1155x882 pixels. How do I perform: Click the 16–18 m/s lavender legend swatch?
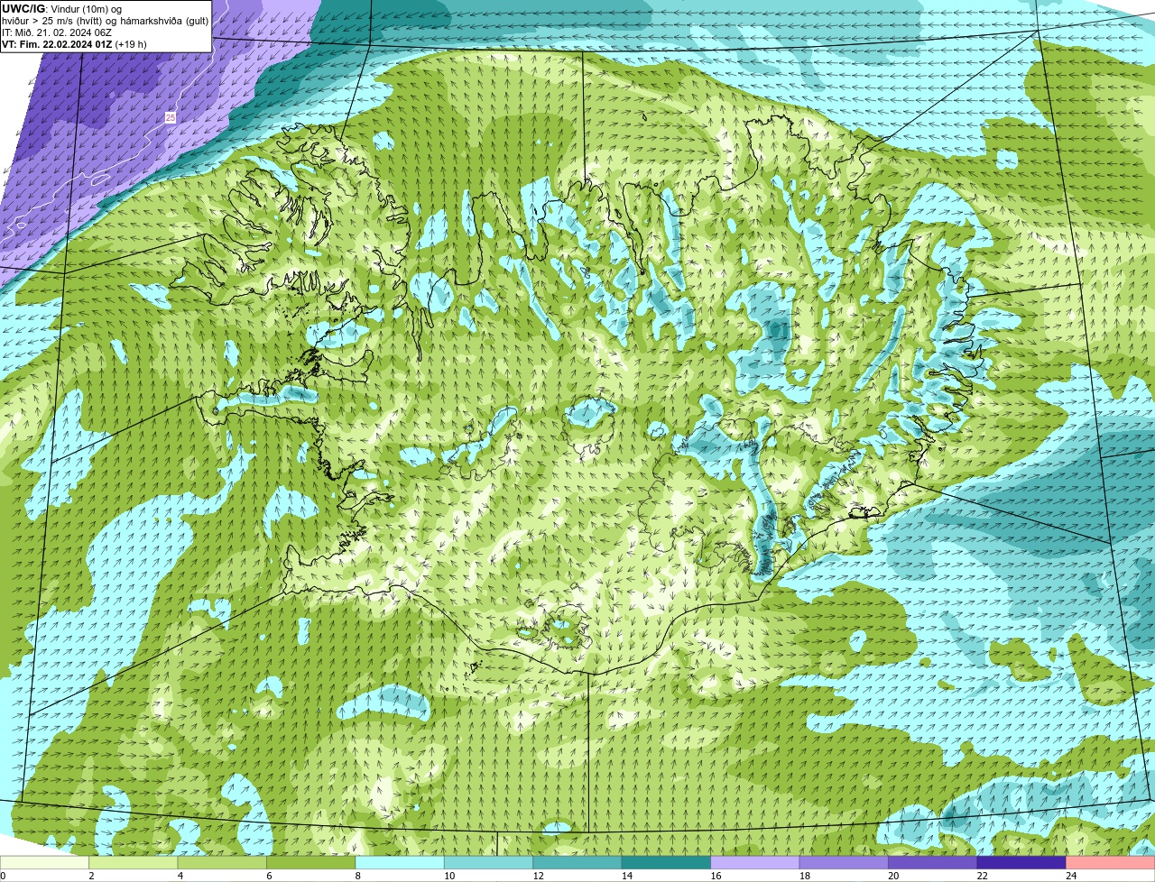coord(756,862)
